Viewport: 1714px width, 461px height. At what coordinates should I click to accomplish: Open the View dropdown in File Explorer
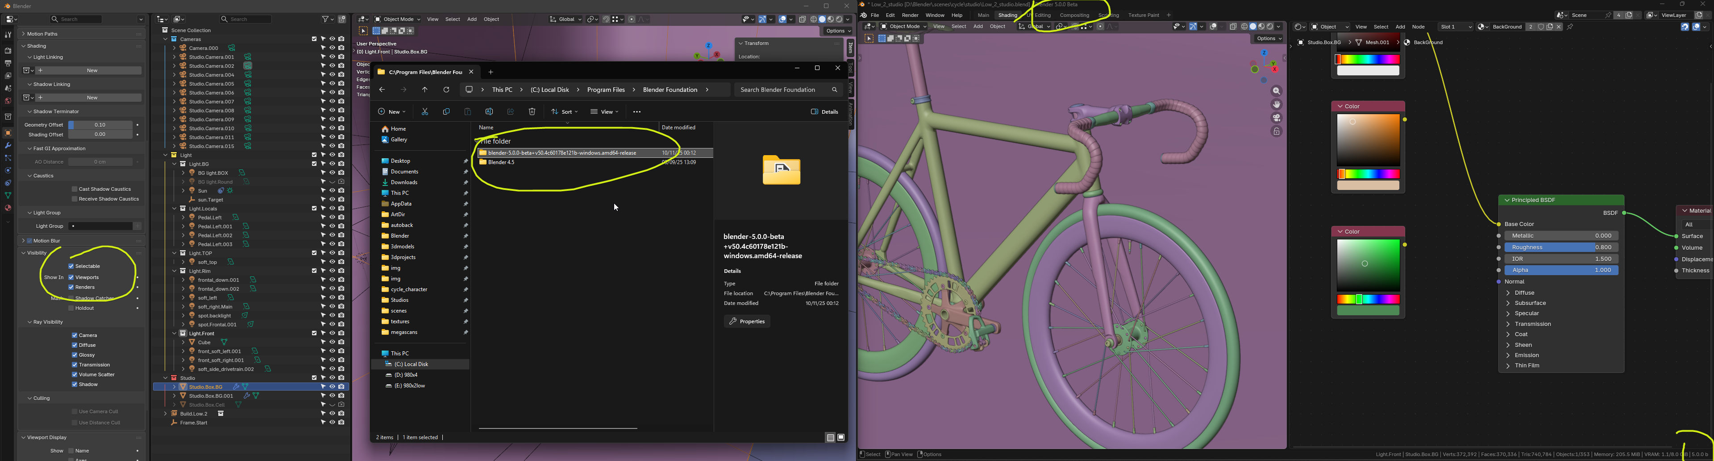click(x=604, y=111)
